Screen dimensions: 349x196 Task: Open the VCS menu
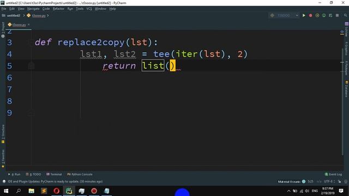(89, 9)
